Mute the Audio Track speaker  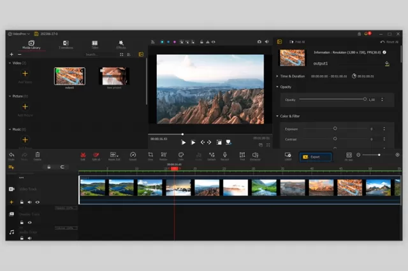(x=30, y=238)
